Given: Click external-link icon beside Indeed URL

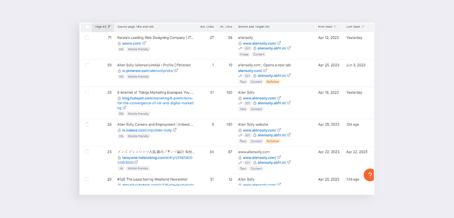Looking at the screenshot, I should (x=175, y=130).
